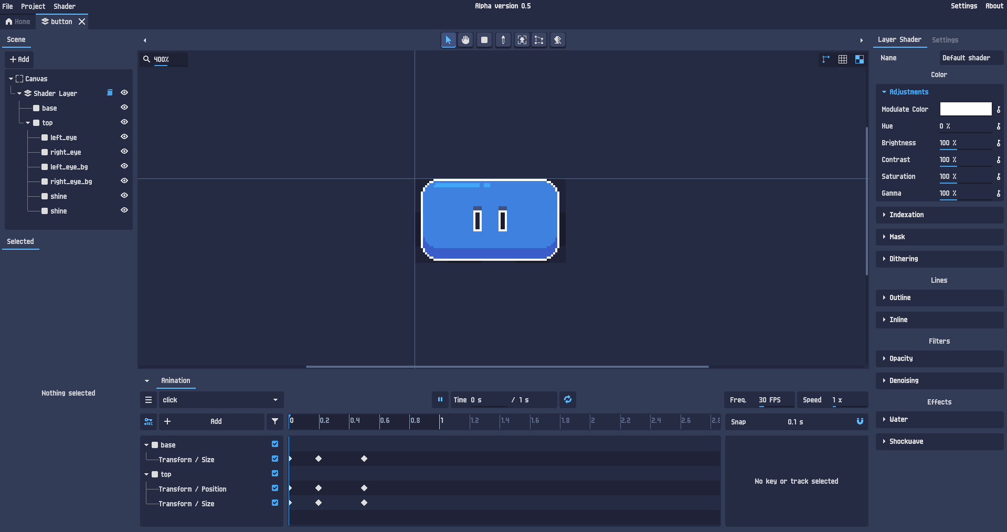The image size is (1007, 532).
Task: Open the Shader menu
Action: 65,6
